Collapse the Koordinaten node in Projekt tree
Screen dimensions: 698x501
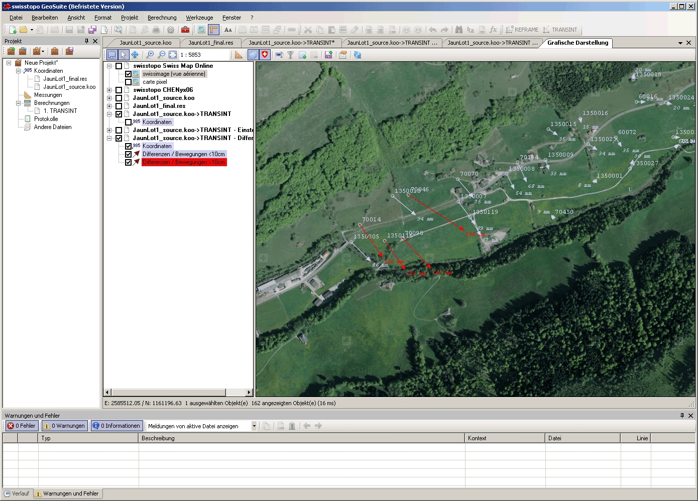[x=18, y=71]
